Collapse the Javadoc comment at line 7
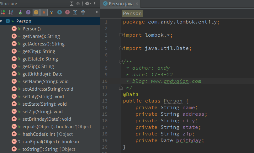This screenshot has height=153, width=254. point(121,61)
